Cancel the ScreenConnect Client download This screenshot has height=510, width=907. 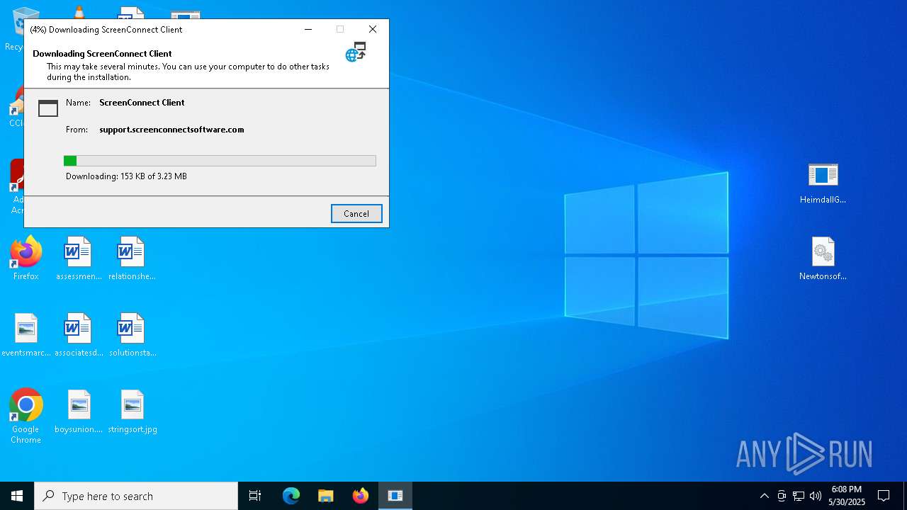pyautogui.click(x=356, y=214)
